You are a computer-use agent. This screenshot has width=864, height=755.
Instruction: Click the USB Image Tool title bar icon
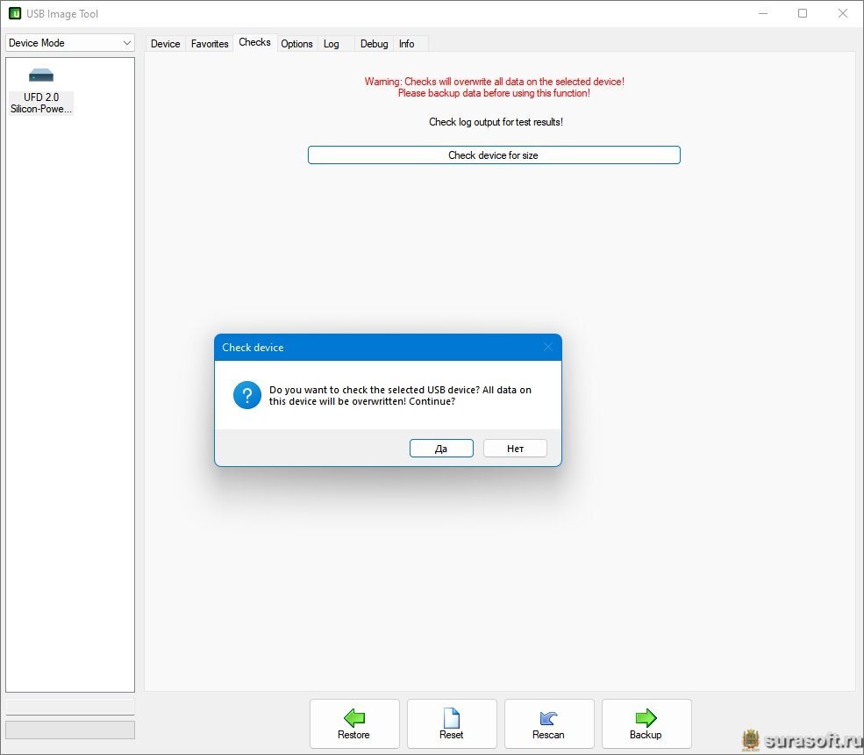(x=15, y=13)
